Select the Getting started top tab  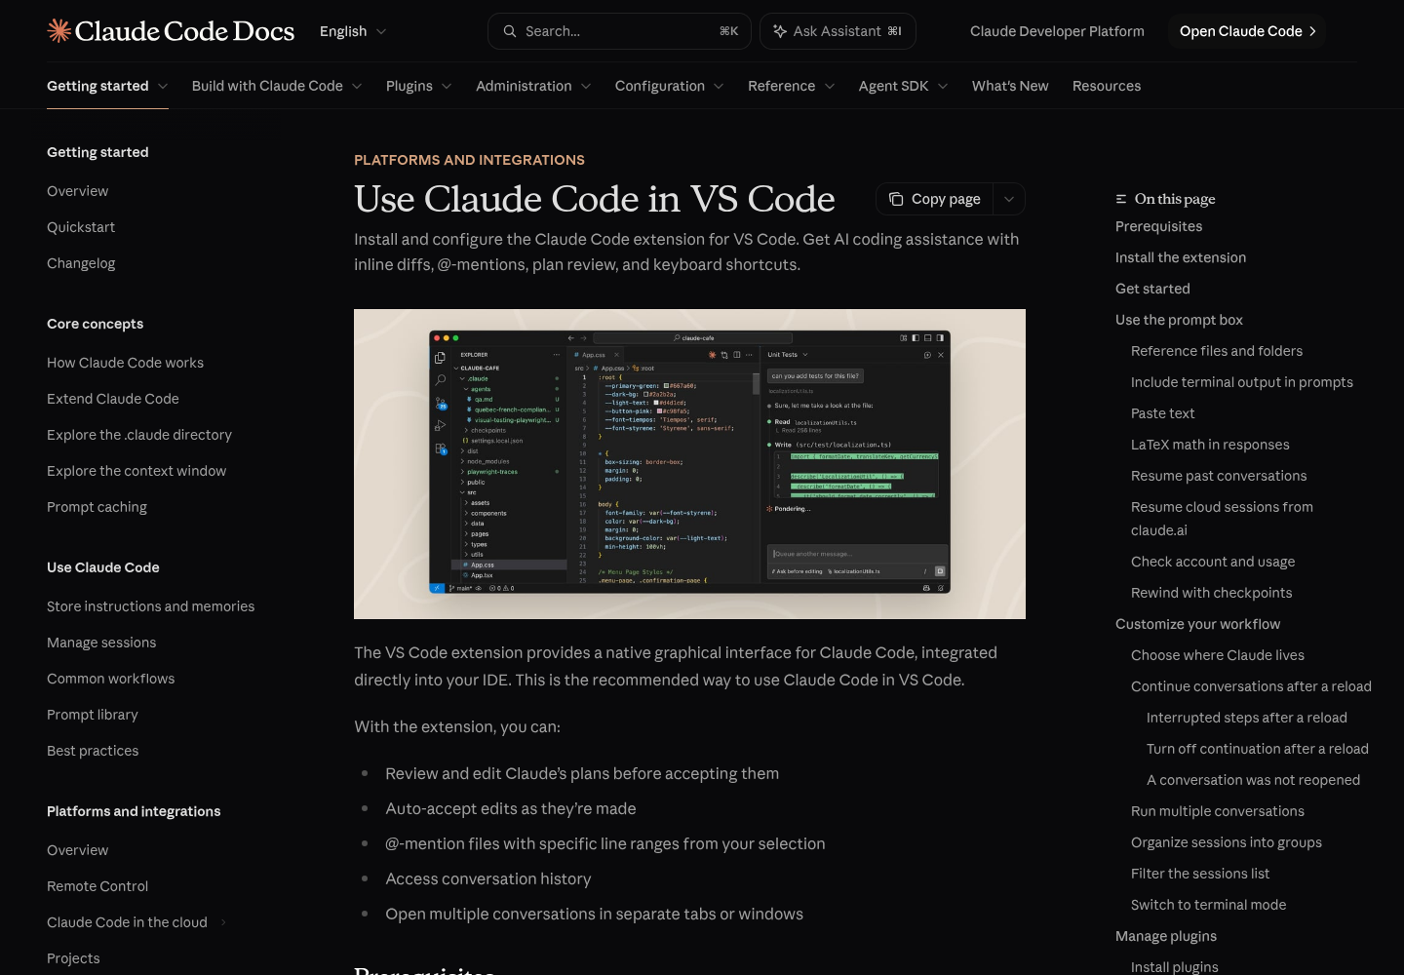point(107,86)
